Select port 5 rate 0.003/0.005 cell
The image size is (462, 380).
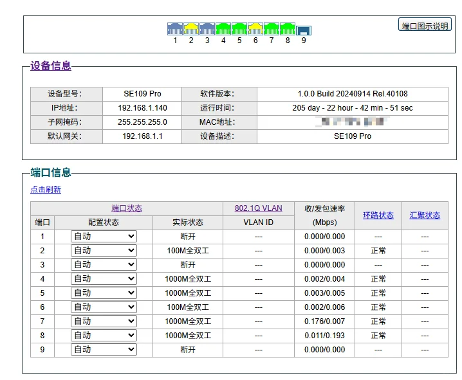pos(324,293)
